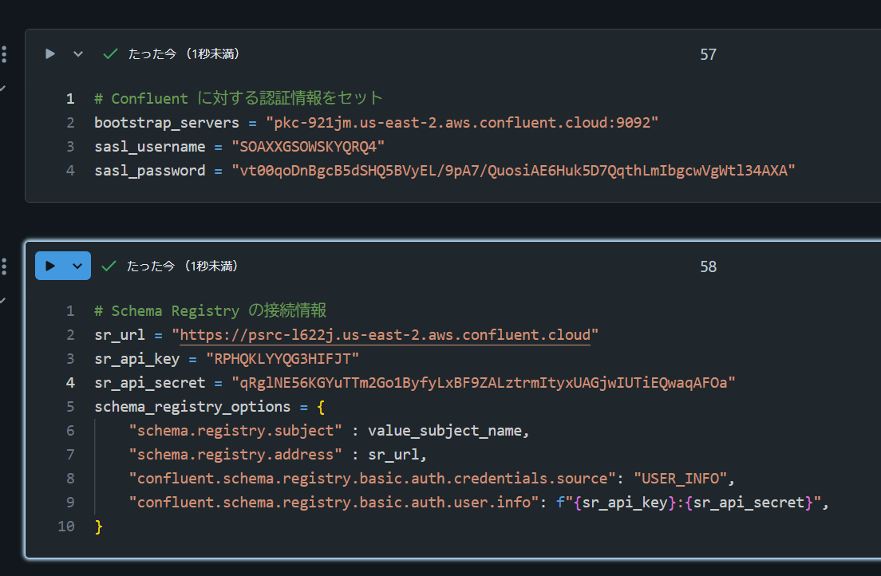
Task: Open the psrc-l622j schema registry URL link
Action: (385, 335)
